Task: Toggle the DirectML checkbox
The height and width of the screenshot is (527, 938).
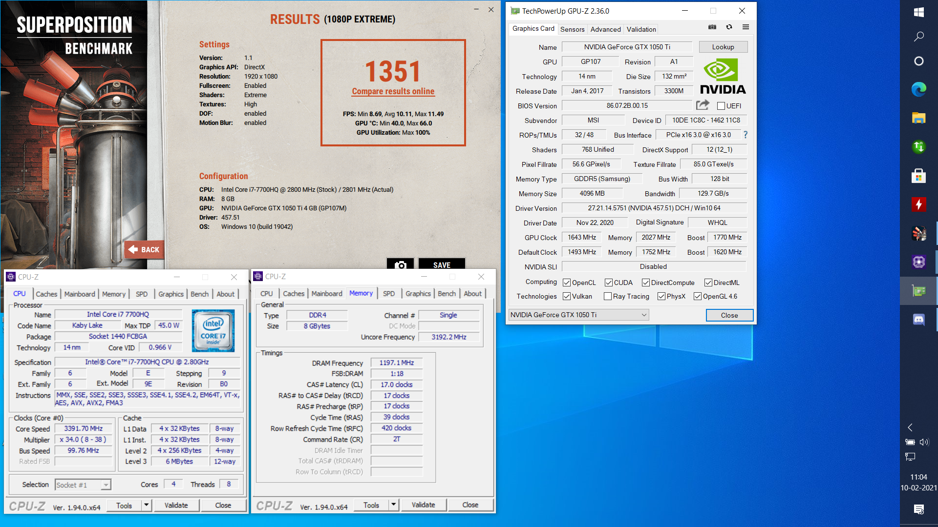Action: pyautogui.click(x=708, y=283)
